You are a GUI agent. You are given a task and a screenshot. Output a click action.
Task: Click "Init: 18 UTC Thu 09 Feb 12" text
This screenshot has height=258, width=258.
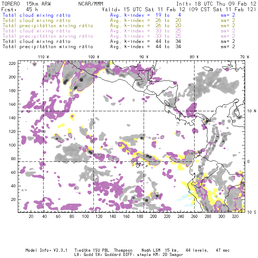pos(216,4)
